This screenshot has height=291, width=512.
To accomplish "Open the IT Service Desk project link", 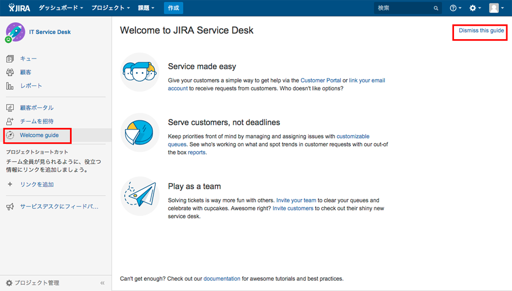I will [x=50, y=32].
